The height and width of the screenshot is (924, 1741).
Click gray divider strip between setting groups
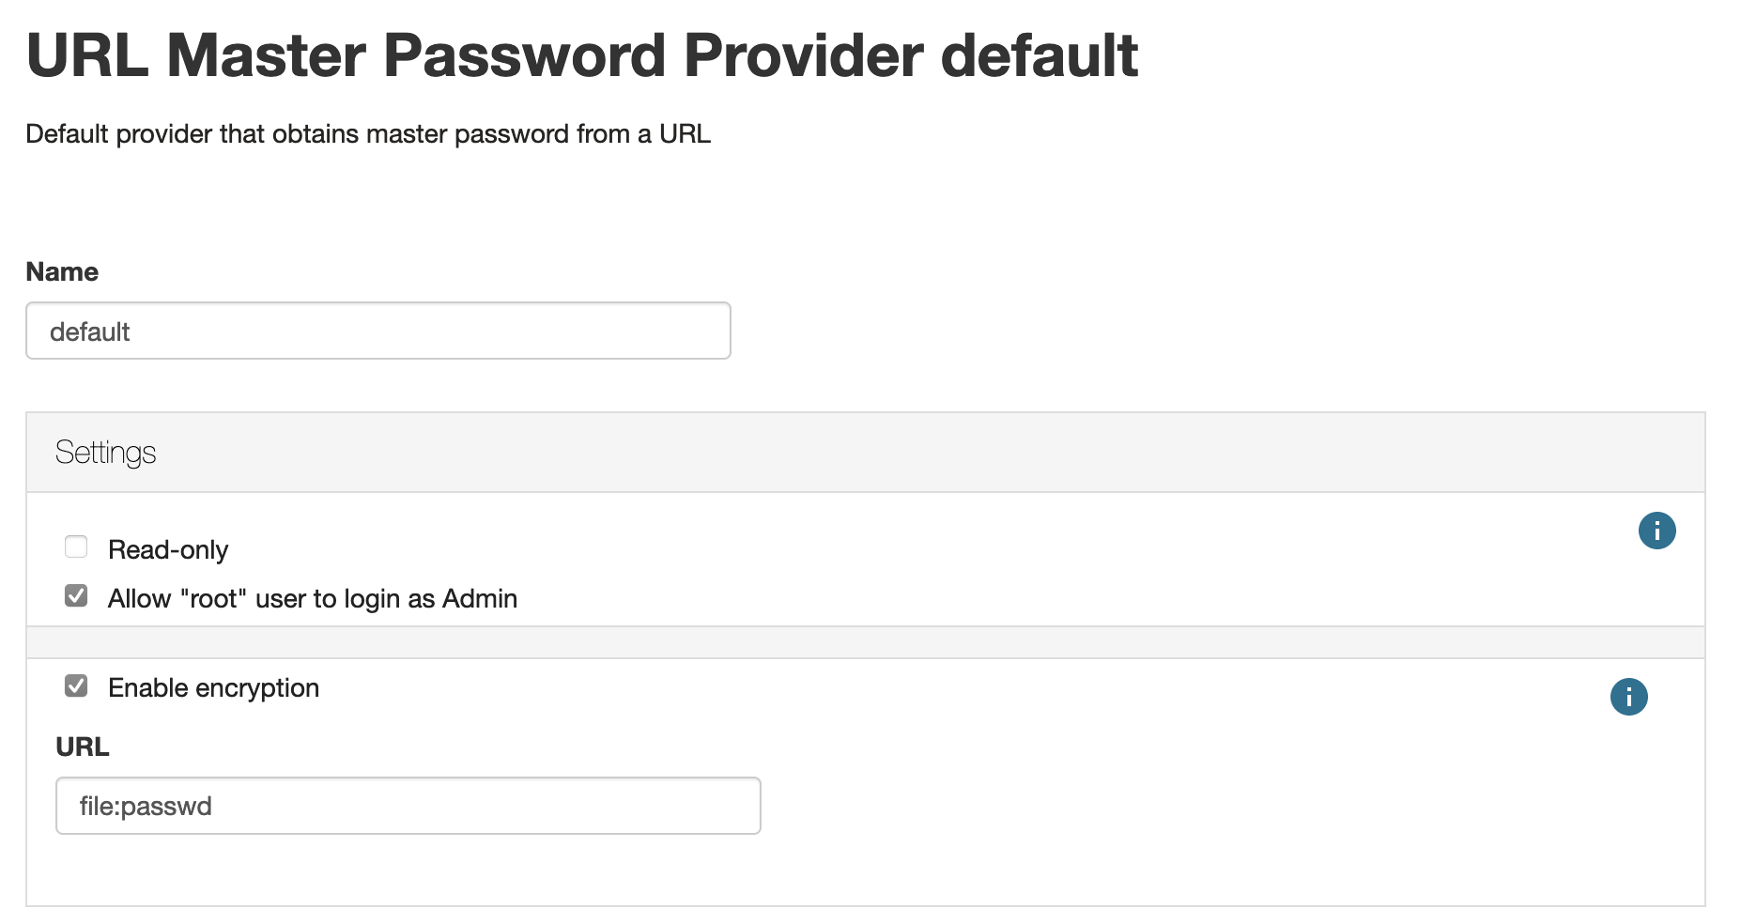866,642
